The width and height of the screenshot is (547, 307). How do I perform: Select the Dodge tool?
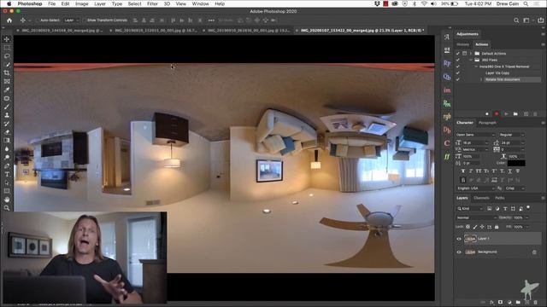tap(7, 157)
